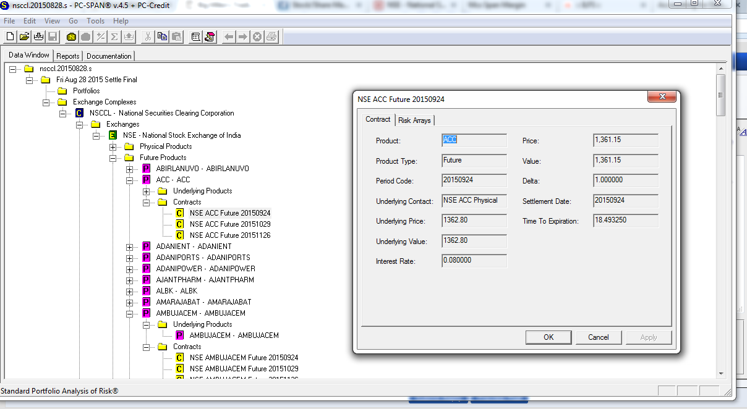Click the blue C icon beside NSCCL clearing corporation
This screenshot has width=747, height=409.
[x=79, y=113]
